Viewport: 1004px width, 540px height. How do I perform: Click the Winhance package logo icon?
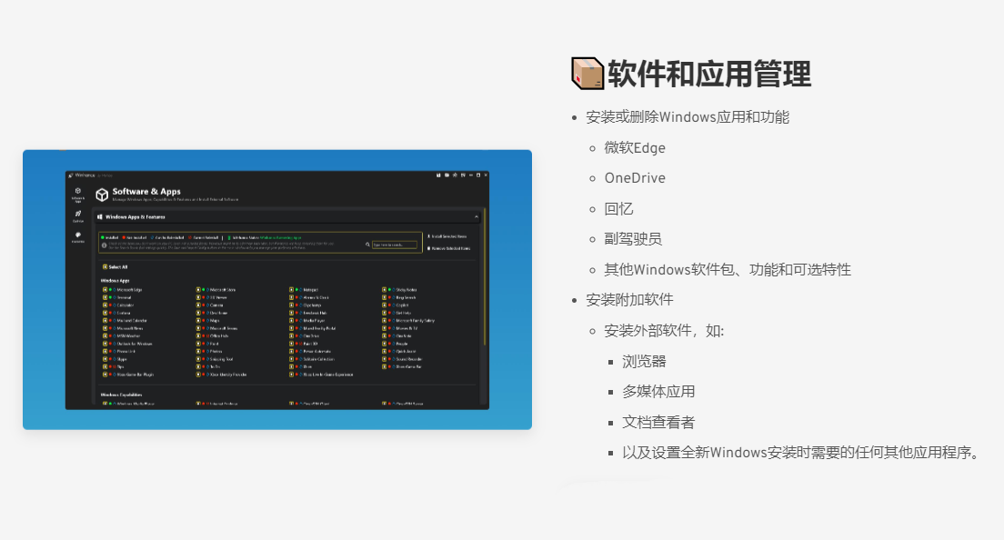tap(103, 195)
